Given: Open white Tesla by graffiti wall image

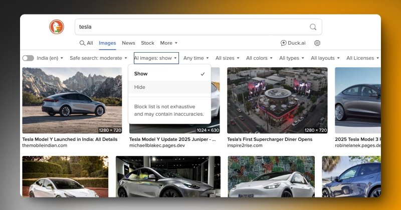Looking at the screenshot, I should pyautogui.click(x=271, y=176).
